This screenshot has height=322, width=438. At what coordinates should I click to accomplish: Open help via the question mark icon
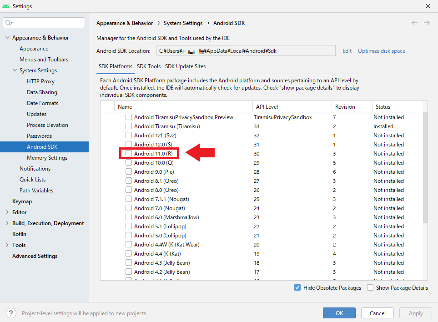pos(10,313)
